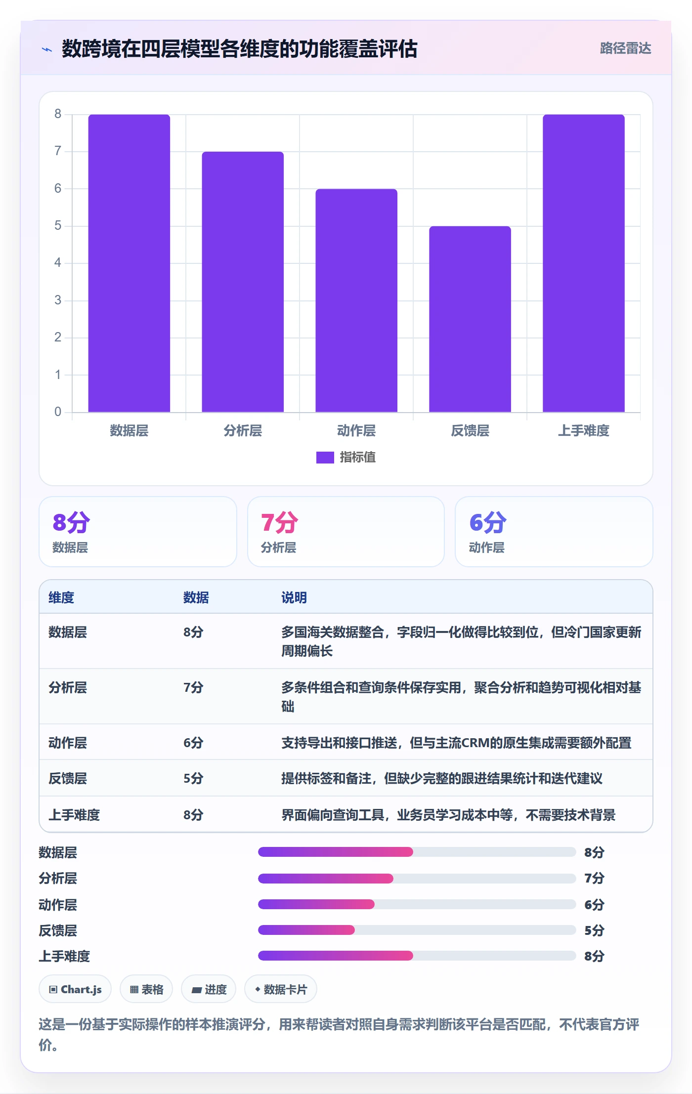This screenshot has height=1094, width=692.
Task: Click the 反馈层 bar in the chart
Action: (470, 319)
